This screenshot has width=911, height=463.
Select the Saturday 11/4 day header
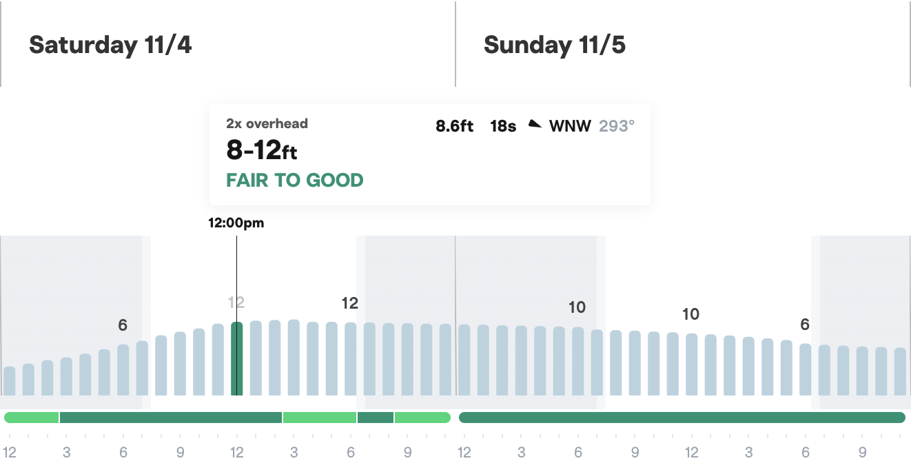(110, 45)
